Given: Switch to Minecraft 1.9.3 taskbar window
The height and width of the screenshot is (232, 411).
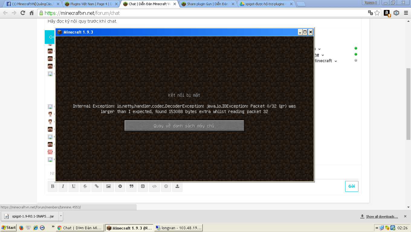Looking at the screenshot, I should [129, 228].
